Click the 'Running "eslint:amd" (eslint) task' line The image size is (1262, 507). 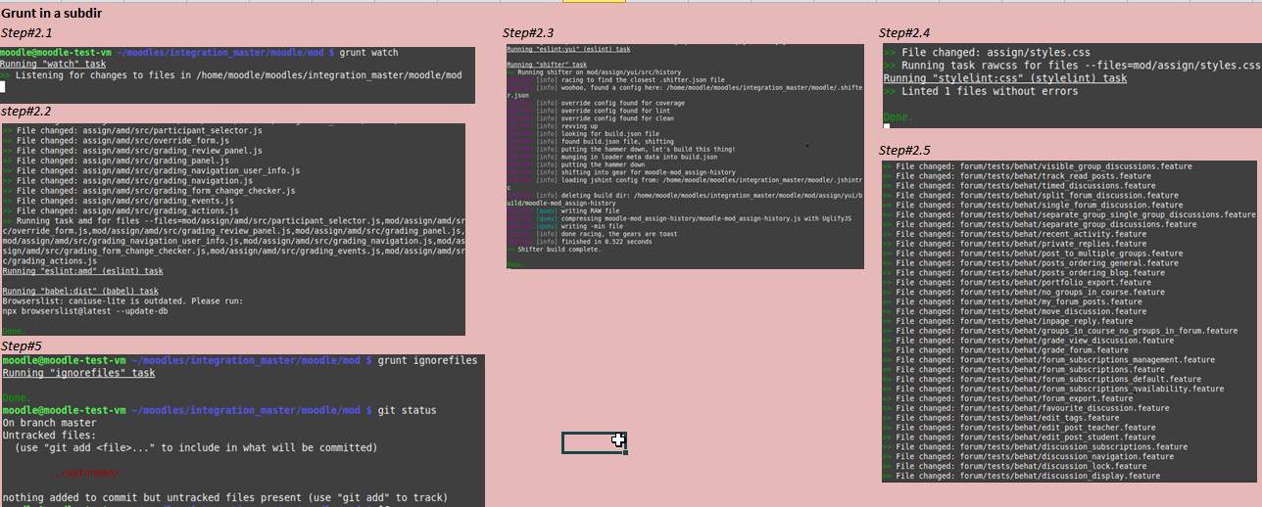click(x=83, y=271)
